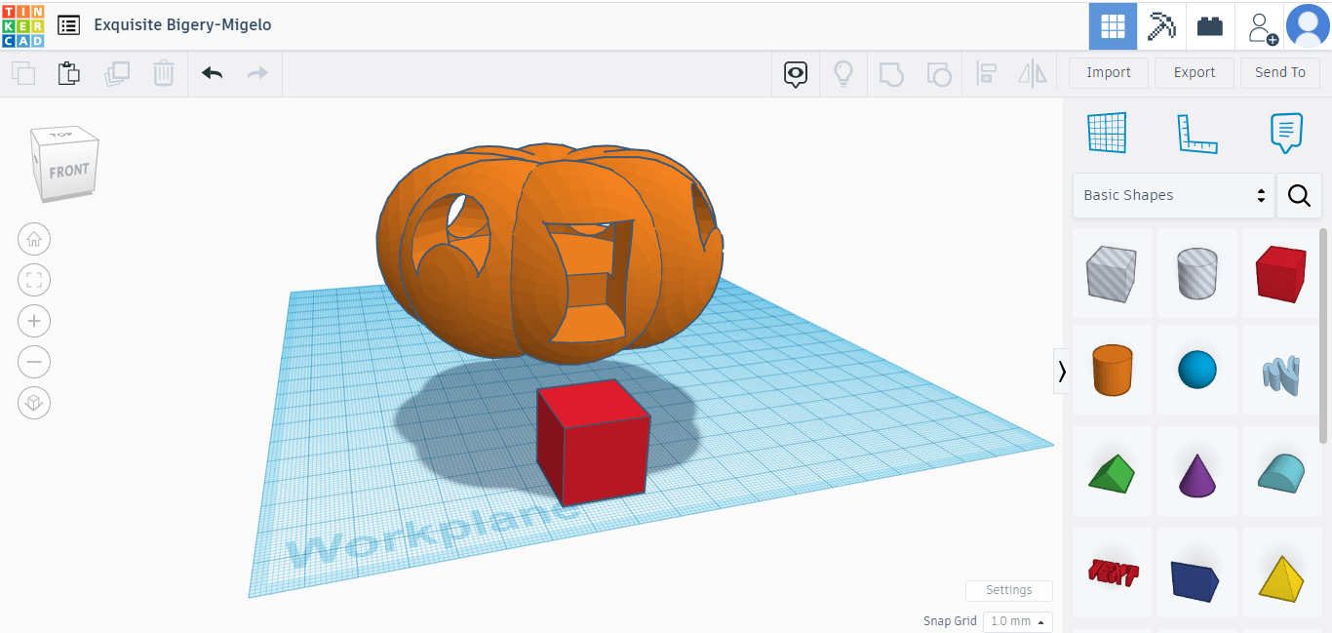Open the design properties menu

point(68,25)
